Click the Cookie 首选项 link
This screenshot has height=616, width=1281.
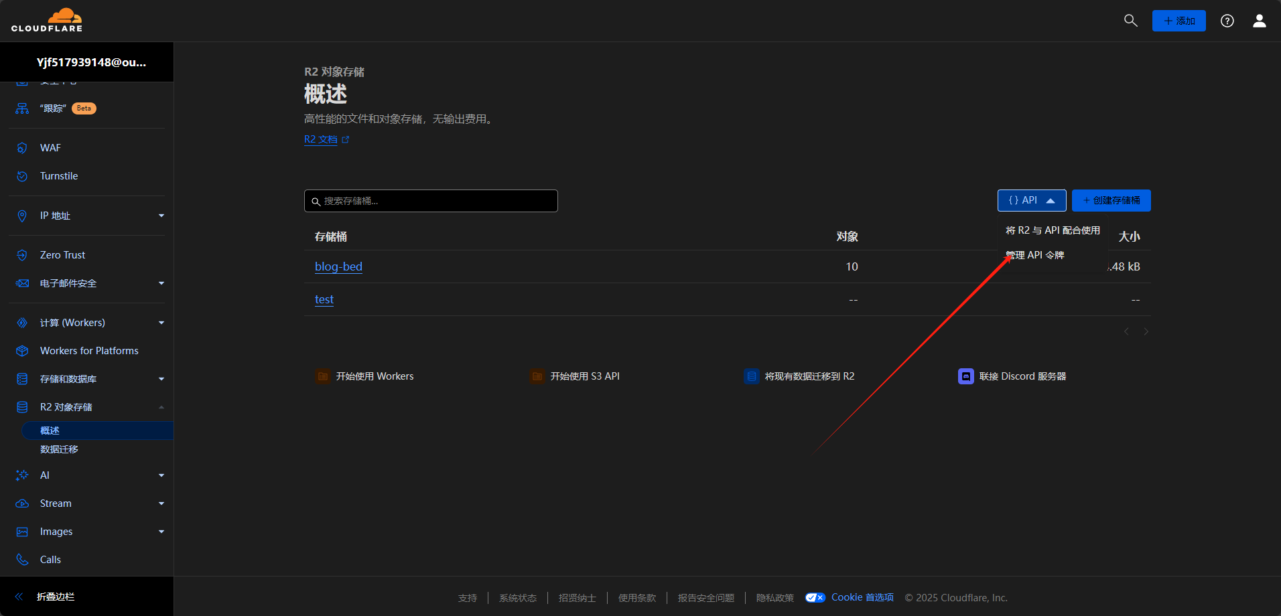[x=862, y=597]
